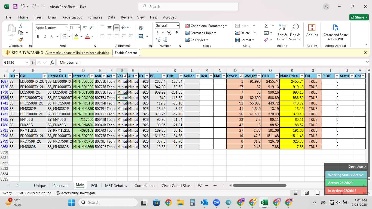Viewport: 372px width, 209px height.
Task: Click the Fill down icon
Action: pos(266,33)
